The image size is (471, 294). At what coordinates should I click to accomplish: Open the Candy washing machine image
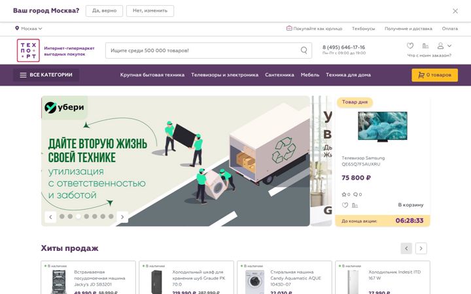point(254,282)
